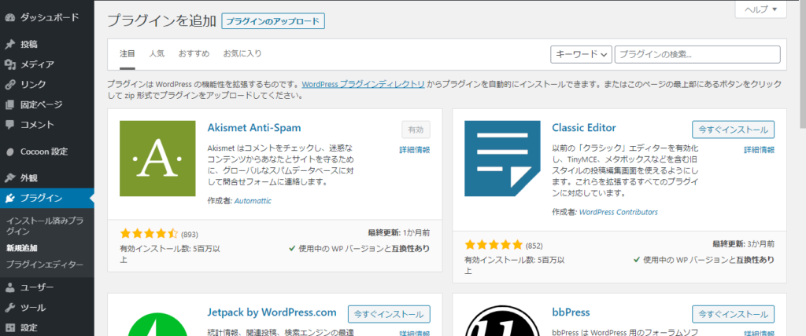Click the (852) rating count text
The width and height of the screenshot is (806, 336).
[534, 245]
